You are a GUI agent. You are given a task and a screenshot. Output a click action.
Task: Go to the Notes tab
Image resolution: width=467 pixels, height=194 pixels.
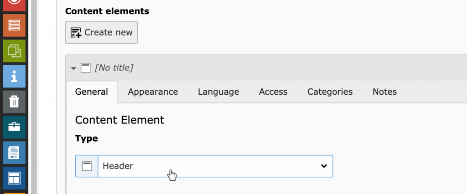(384, 92)
